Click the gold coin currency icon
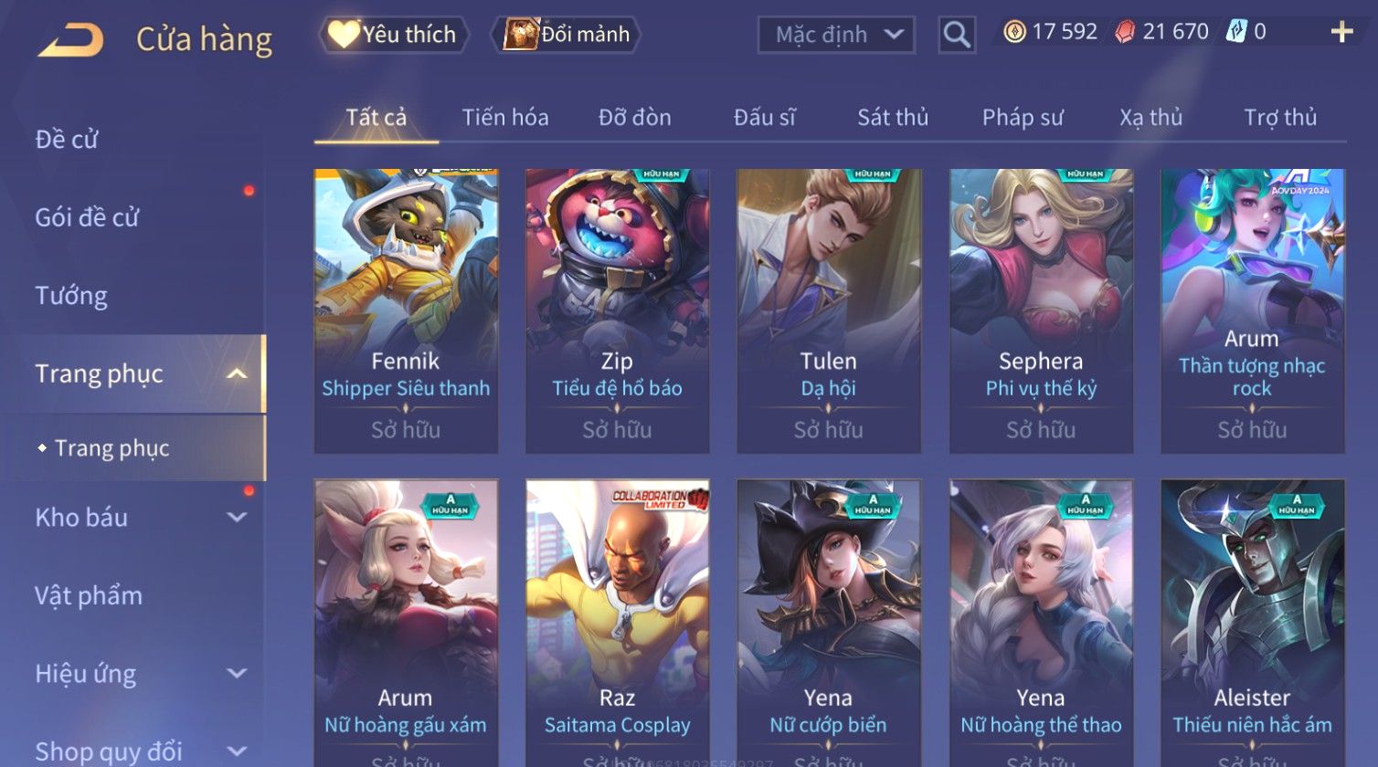 pos(1014,33)
